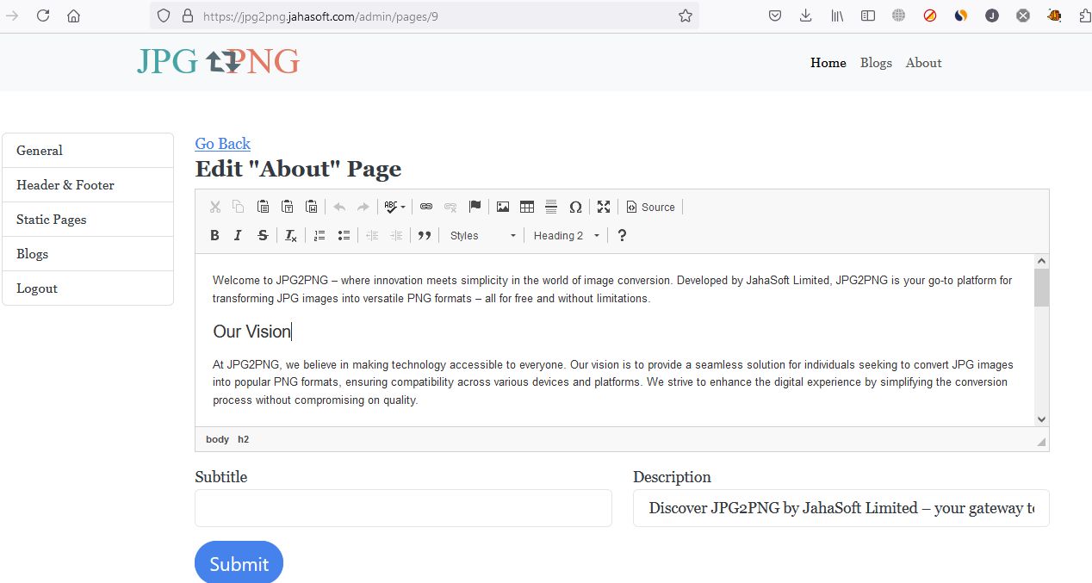
Task: Toggle Strikethrough formatting
Action: (x=263, y=235)
